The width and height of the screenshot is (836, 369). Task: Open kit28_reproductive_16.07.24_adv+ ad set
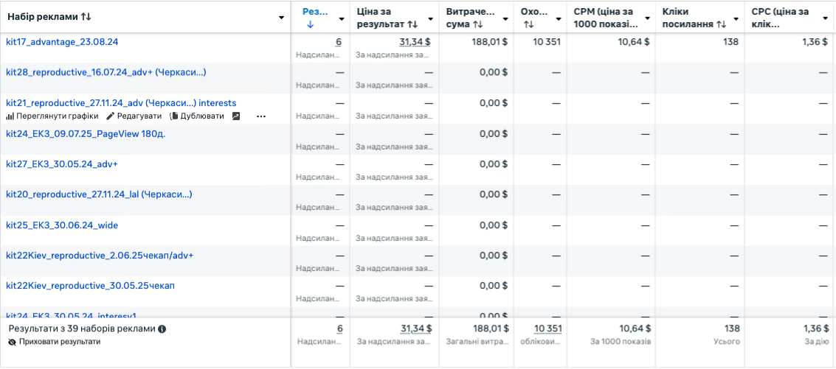(106, 72)
